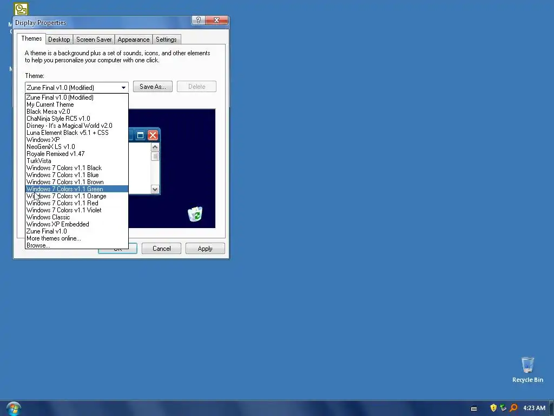Select Windows 7 Colors v1.1 Violet
Image resolution: width=554 pixels, height=416 pixels.
[77, 210]
